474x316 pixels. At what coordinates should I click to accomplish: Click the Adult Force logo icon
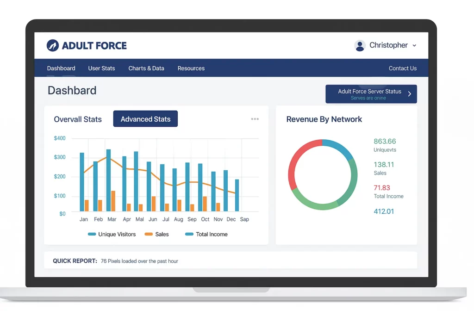click(x=52, y=45)
